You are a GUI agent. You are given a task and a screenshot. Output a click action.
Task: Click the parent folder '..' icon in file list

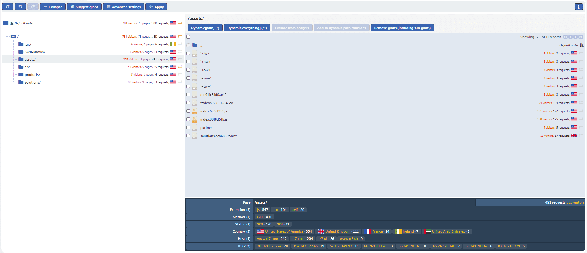(195, 45)
